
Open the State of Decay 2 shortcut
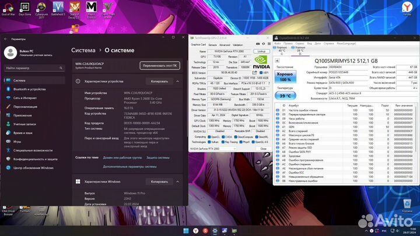75,10
